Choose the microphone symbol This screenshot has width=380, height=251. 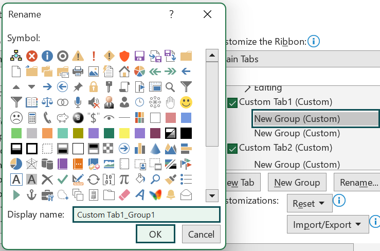[78, 102]
